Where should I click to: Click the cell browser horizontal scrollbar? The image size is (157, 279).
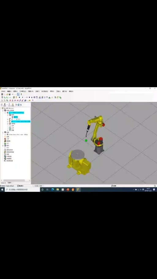pos(15,180)
